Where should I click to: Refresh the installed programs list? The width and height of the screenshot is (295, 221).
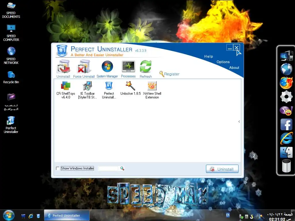(x=145, y=69)
